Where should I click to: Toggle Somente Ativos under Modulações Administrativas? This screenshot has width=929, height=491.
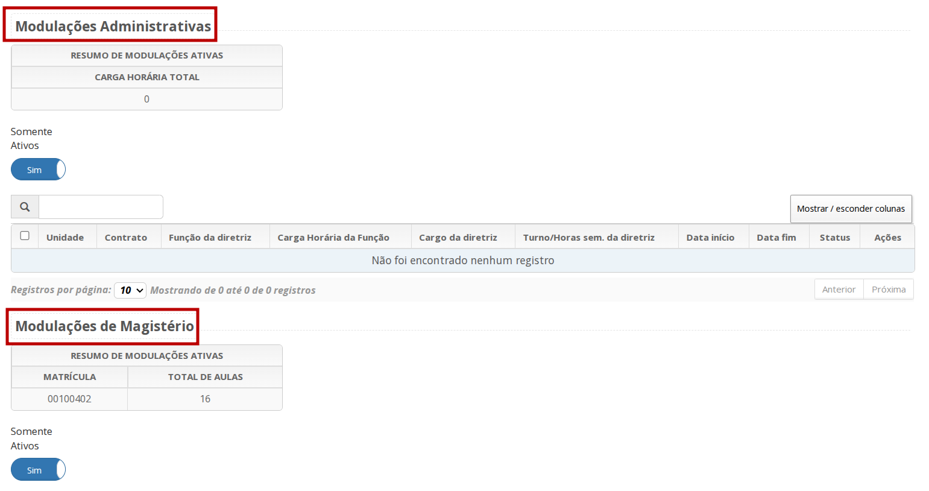click(x=38, y=169)
